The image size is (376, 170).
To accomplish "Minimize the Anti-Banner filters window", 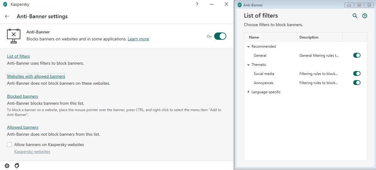I will pos(349,5).
